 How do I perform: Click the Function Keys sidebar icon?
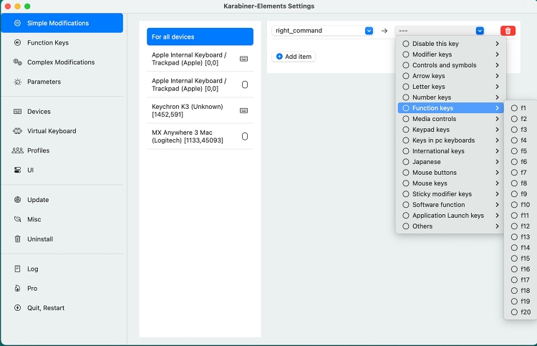17,42
